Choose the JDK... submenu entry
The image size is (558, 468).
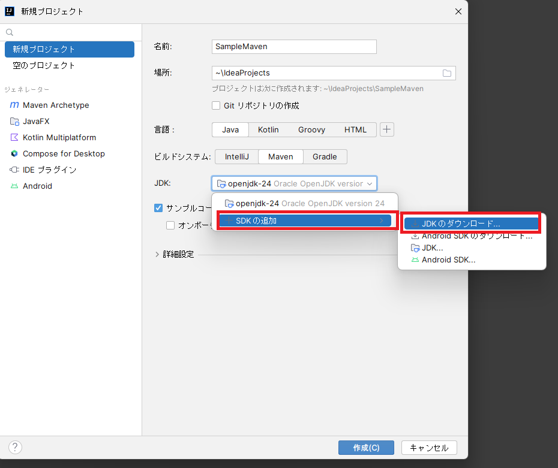point(472,247)
